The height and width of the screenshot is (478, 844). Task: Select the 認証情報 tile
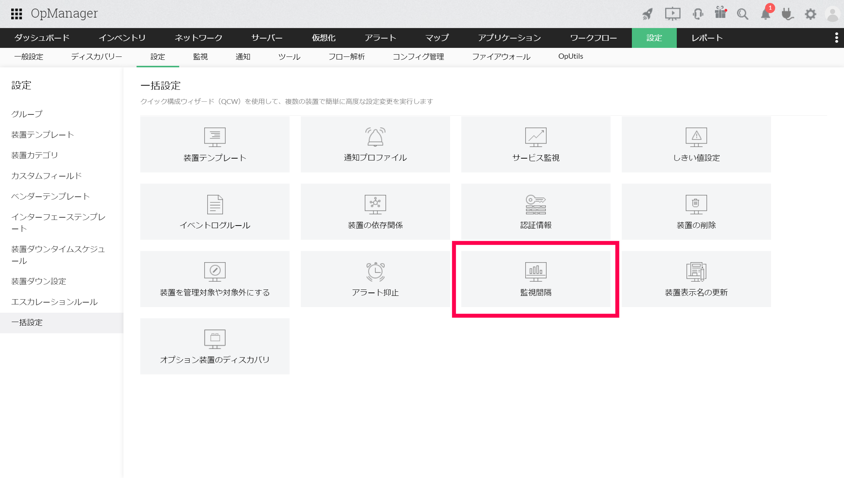point(535,212)
